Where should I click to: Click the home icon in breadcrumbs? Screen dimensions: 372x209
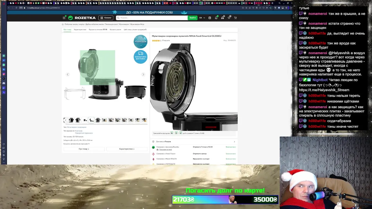click(62, 24)
